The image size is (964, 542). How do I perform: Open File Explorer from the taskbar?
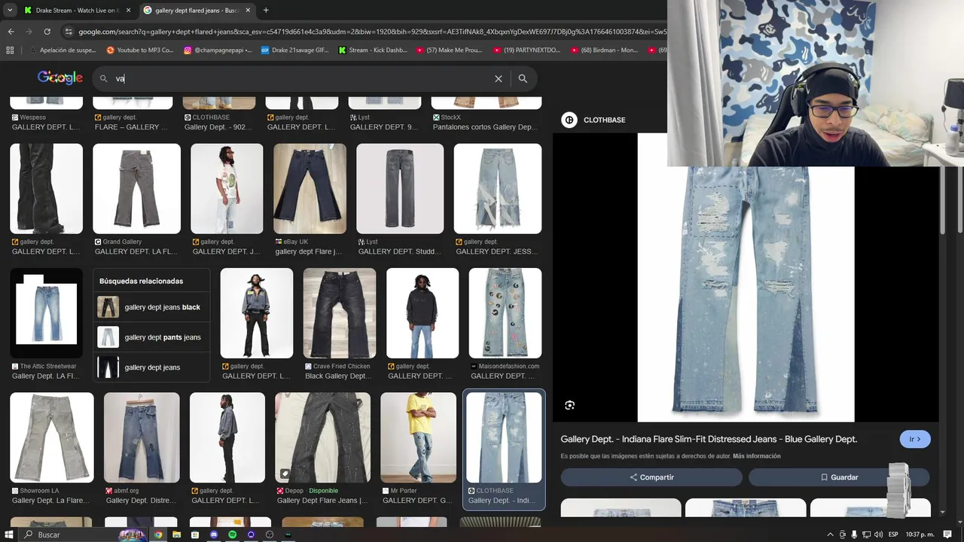click(176, 534)
